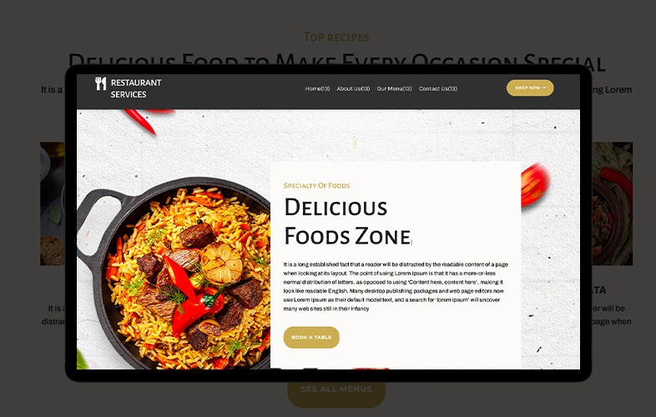
Task: Click the dimmed See All Menus button
Action: 336,391
